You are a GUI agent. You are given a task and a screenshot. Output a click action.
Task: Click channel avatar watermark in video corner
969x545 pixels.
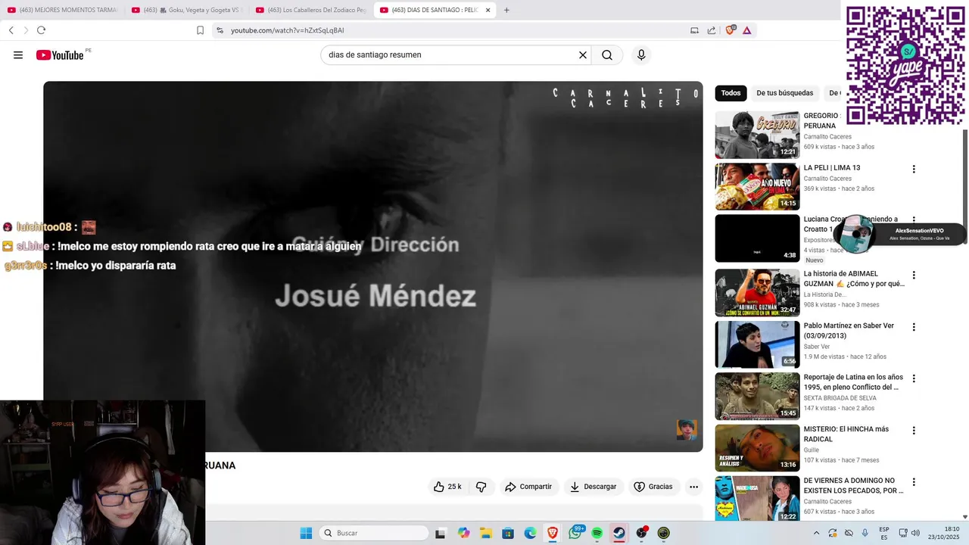coord(687,430)
